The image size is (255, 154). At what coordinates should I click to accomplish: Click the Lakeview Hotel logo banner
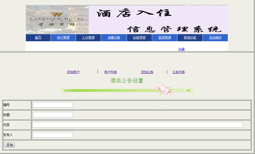tap(57, 19)
